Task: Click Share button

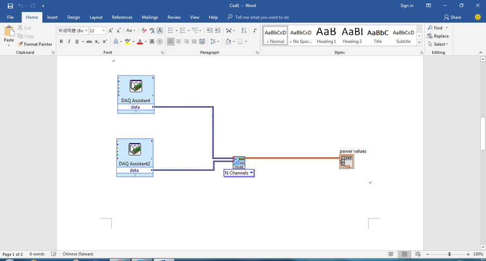Action: point(452,17)
